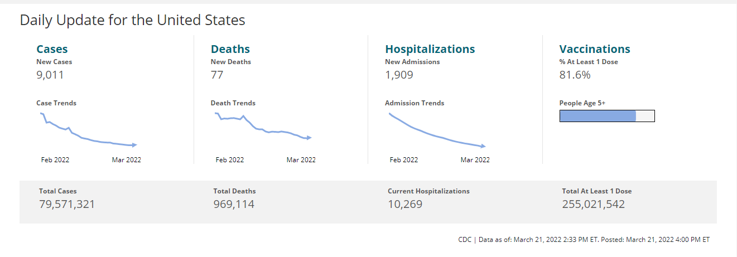Click the People Age 5+ progress bar

[x=606, y=116]
